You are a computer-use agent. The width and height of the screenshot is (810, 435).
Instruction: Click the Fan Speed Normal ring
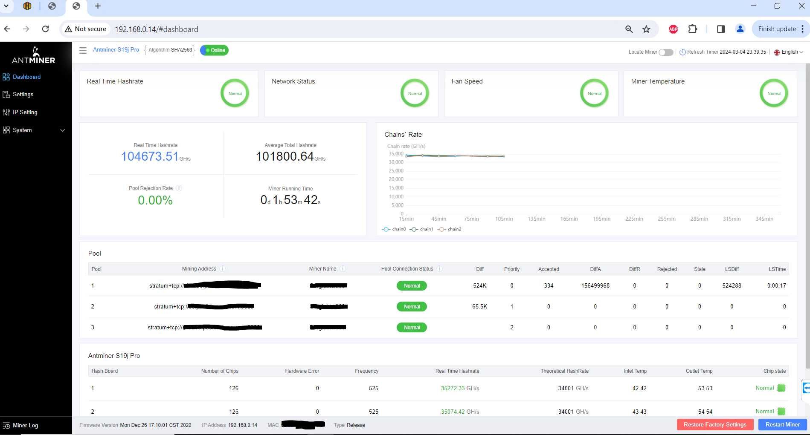[595, 93]
